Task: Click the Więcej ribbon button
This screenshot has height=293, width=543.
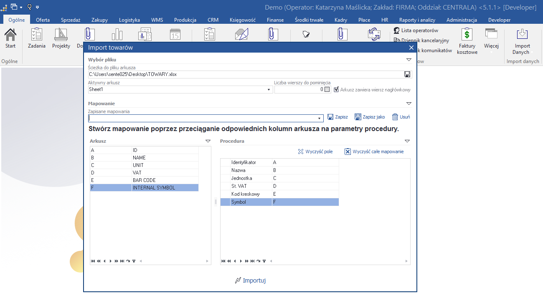Action: (x=491, y=41)
